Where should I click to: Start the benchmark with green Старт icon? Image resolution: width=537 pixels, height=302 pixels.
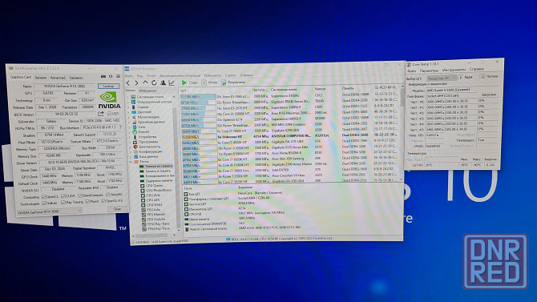[184, 83]
